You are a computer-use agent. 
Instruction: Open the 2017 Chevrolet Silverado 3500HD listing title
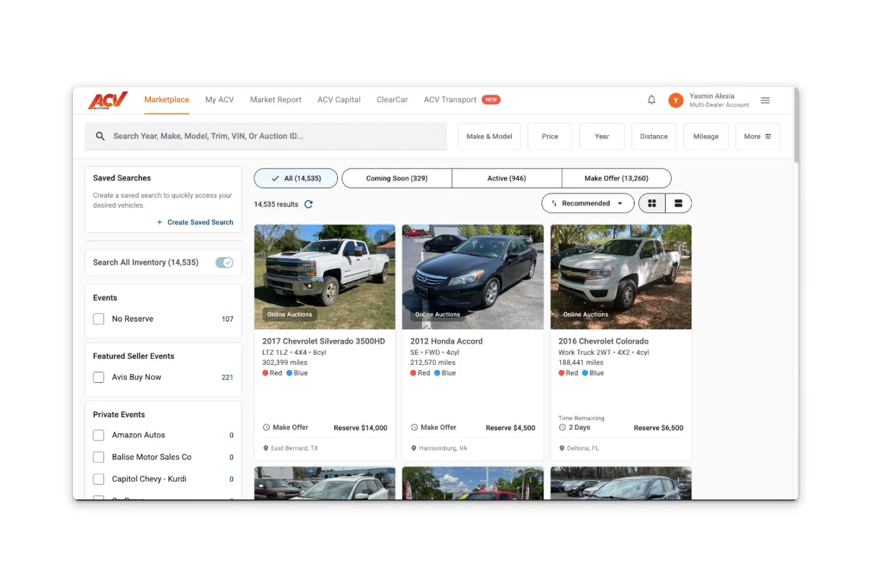323,341
